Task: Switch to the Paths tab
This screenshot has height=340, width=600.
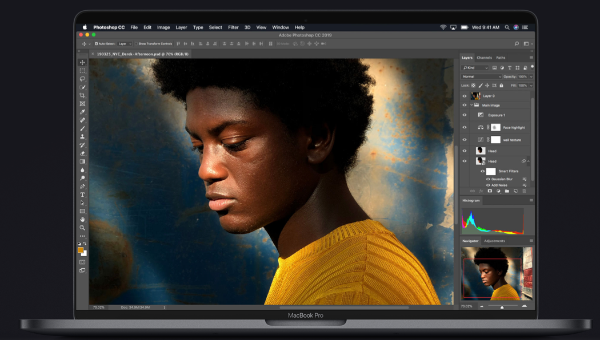Action: (x=501, y=58)
